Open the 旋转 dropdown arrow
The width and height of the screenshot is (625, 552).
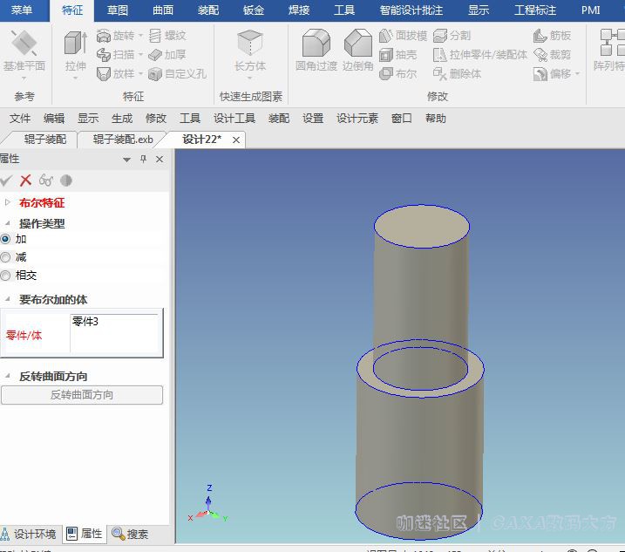pos(140,36)
